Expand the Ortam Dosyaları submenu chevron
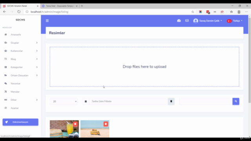Screen dimensions: 251x141 [x=37, y=75]
